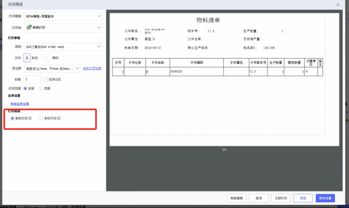Image resolution: width=349 pixels, height=208 pixels.
Task: Click the 保存设置 button
Action: [x=325, y=198]
